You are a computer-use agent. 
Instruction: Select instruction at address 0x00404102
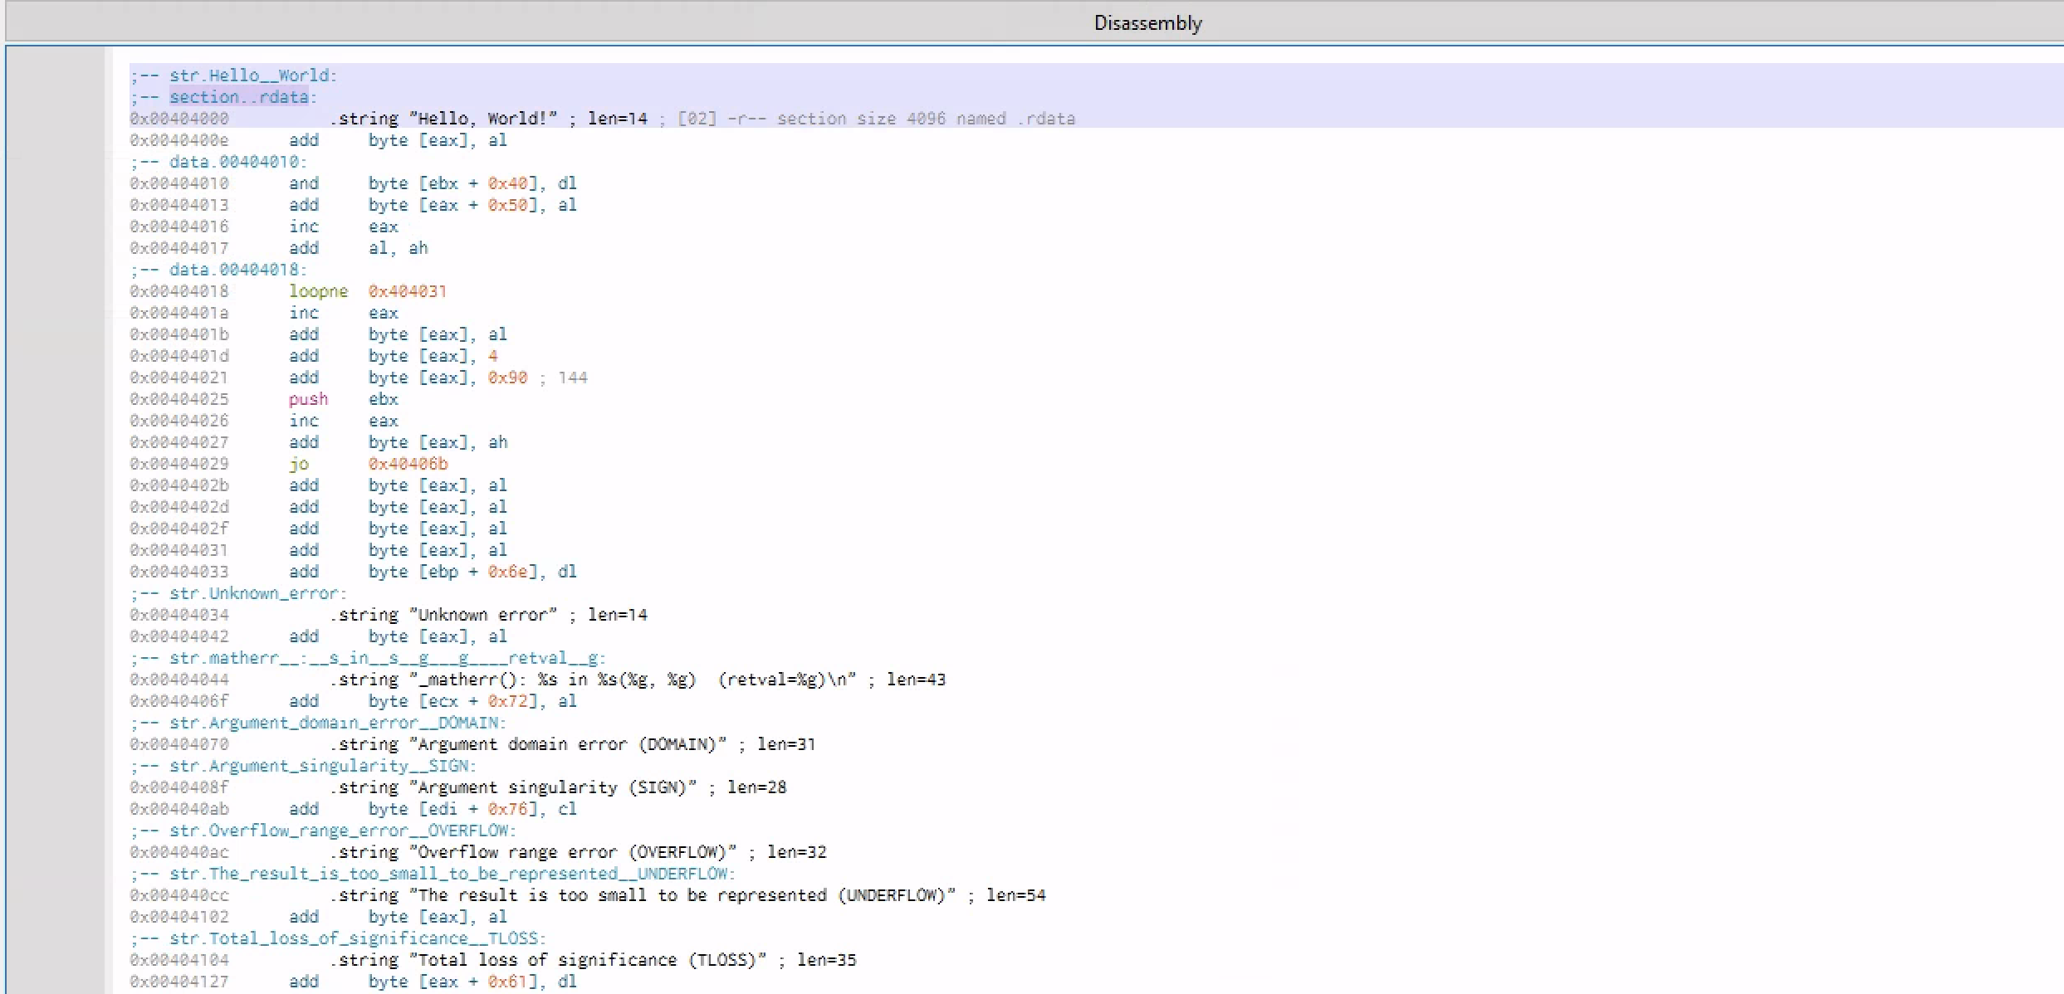pyautogui.click(x=318, y=917)
